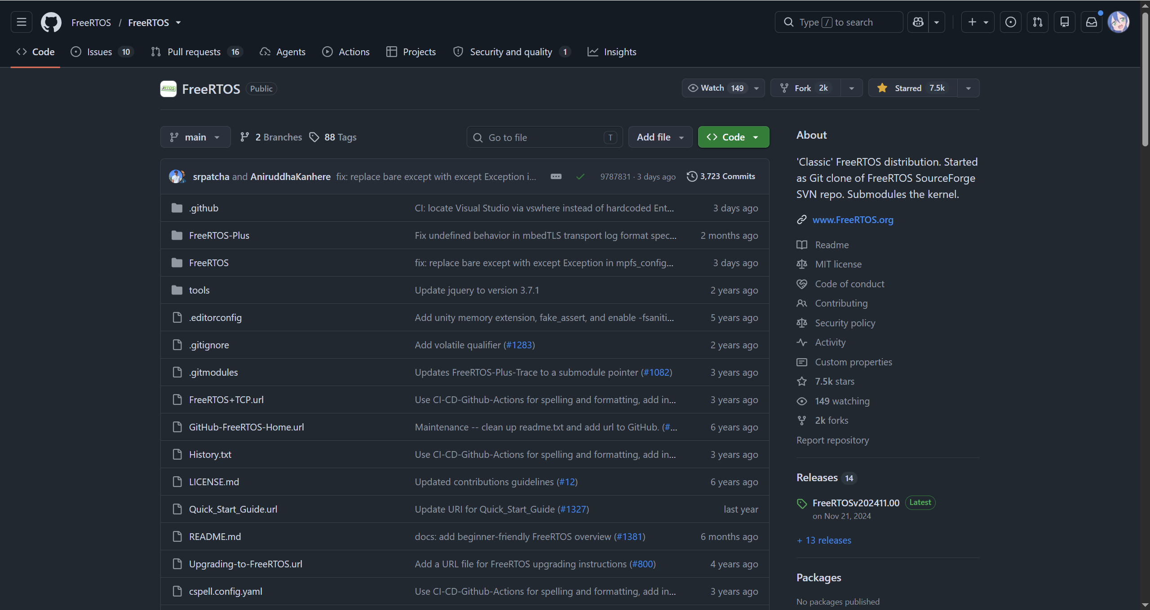1150x610 pixels.
Task: Expand the star lists dropdown arrow
Action: 969,88
